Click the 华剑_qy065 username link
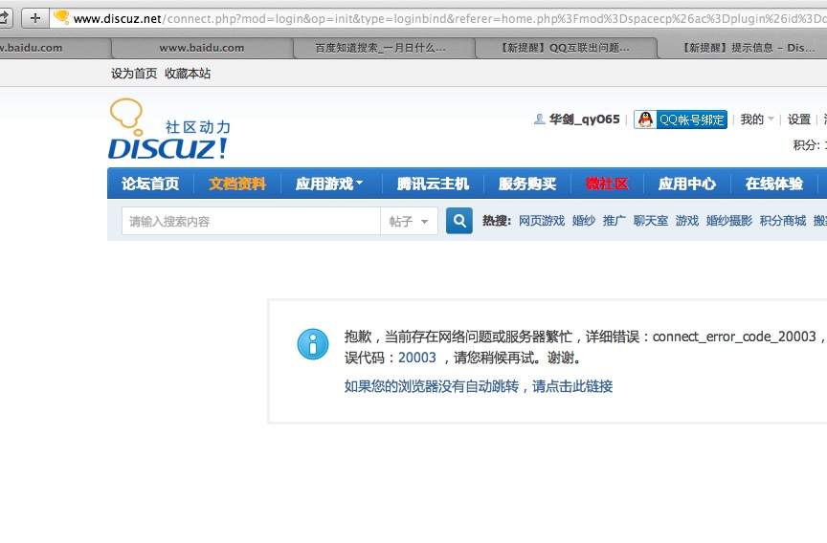 585,119
